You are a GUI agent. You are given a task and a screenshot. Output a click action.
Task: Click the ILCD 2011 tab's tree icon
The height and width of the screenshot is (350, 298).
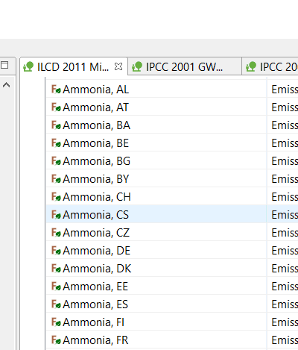click(28, 66)
